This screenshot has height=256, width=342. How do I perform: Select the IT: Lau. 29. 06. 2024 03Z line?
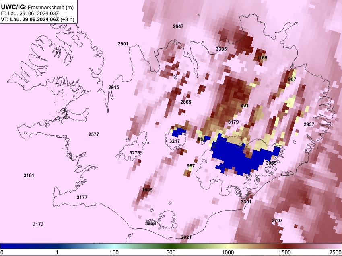pyautogui.click(x=30, y=13)
